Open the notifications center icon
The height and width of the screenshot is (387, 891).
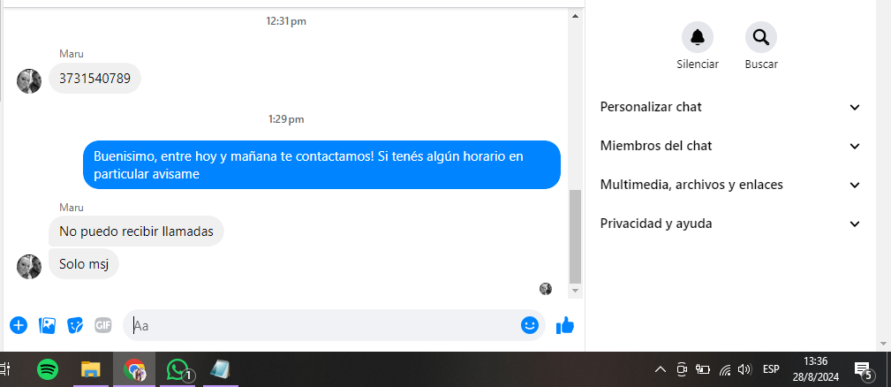pos(863,370)
